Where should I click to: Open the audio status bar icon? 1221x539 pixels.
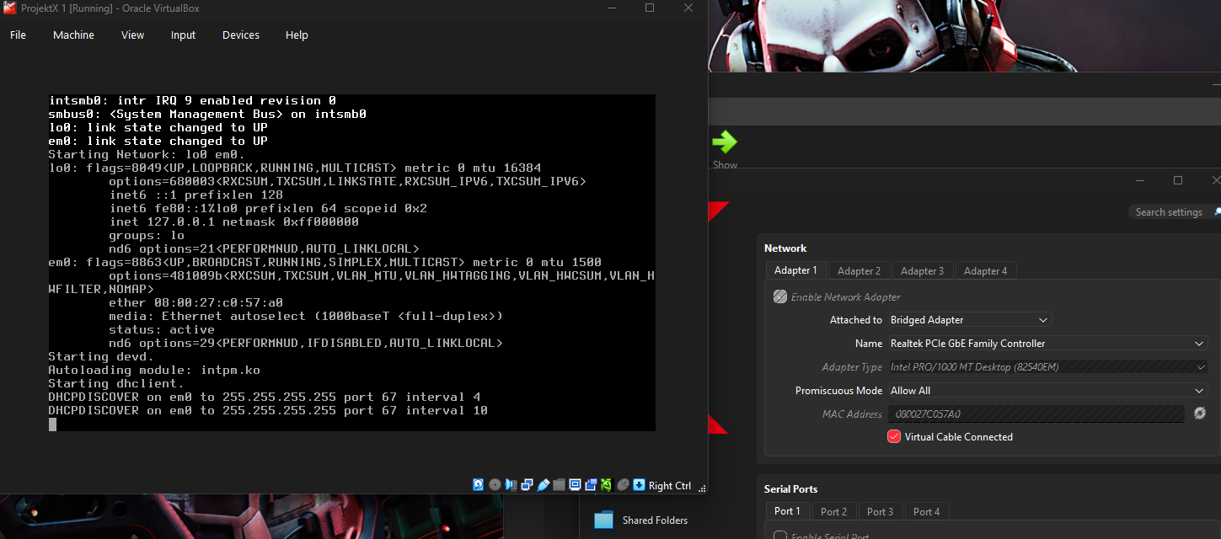coord(511,484)
